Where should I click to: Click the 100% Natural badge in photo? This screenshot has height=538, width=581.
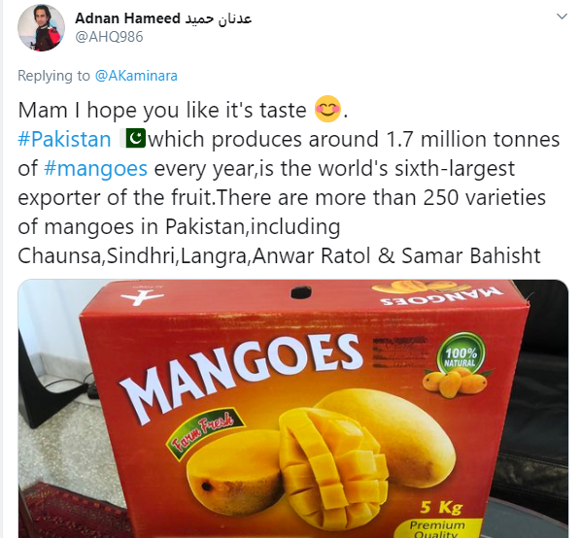tap(461, 354)
